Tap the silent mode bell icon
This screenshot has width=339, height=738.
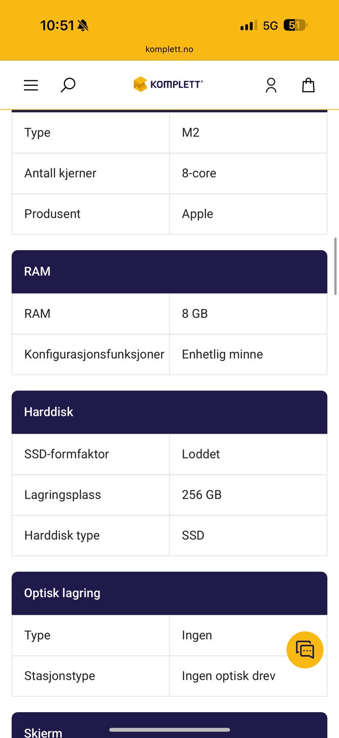click(x=83, y=25)
